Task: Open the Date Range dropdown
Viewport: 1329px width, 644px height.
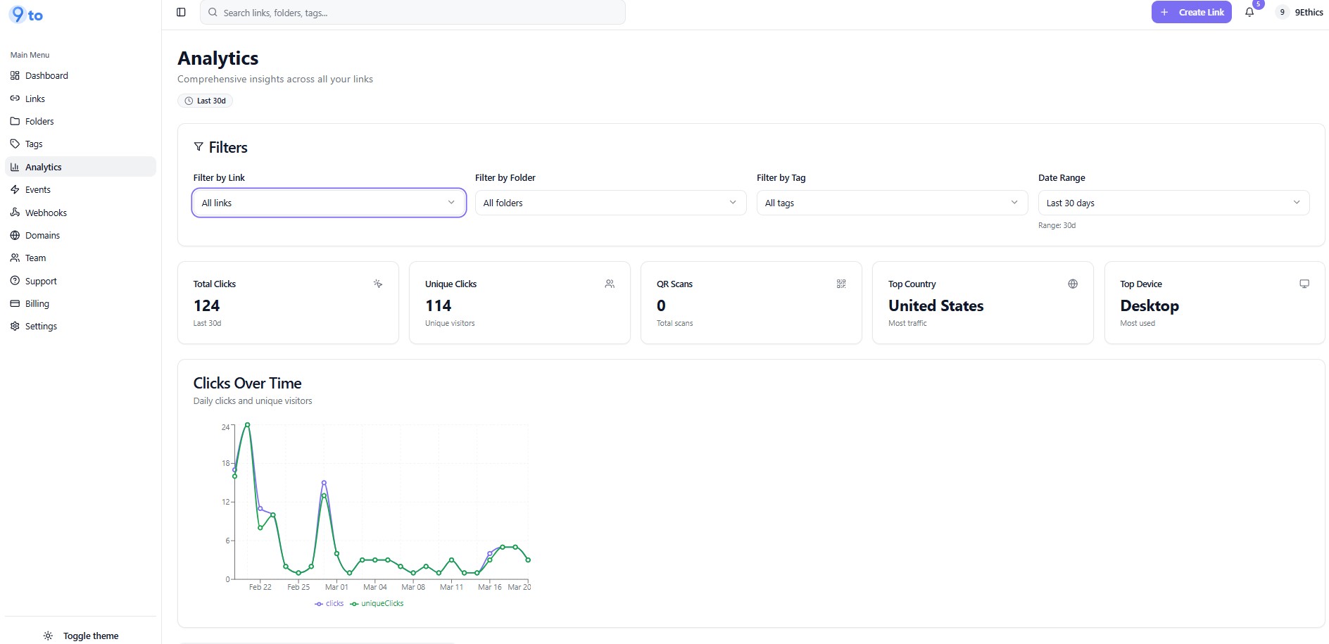Action: point(1173,203)
